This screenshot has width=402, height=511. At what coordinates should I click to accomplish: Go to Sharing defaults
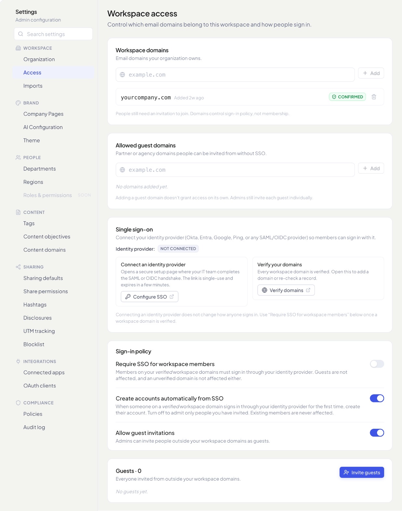click(x=53, y=278)
